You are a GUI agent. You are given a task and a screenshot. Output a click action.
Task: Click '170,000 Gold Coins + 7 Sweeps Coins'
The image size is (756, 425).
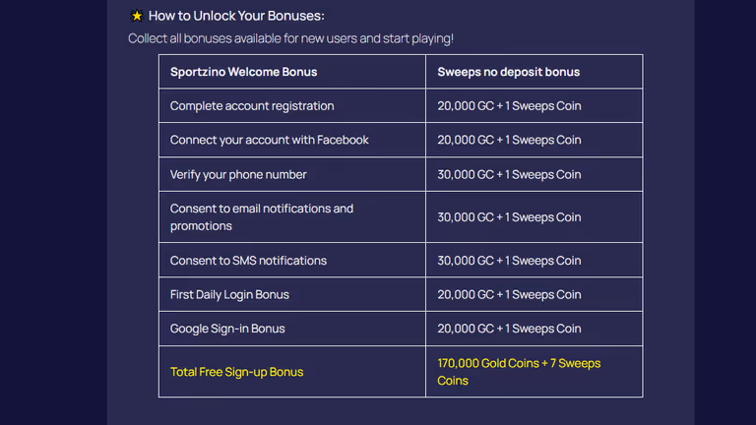(x=519, y=372)
